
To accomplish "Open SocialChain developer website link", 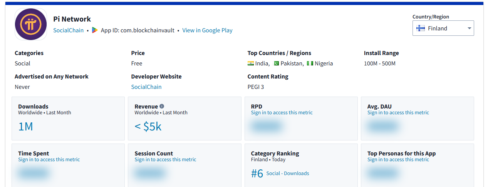I will pos(146,87).
